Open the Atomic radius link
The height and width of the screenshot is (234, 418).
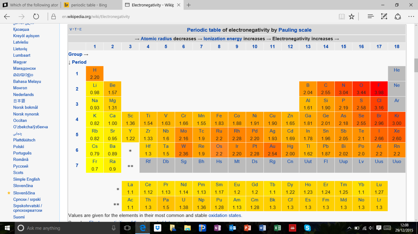click(156, 39)
